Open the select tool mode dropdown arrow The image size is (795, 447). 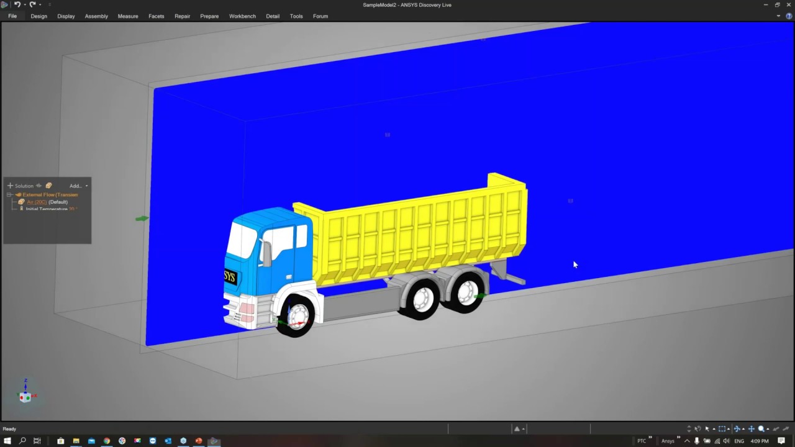point(714,429)
